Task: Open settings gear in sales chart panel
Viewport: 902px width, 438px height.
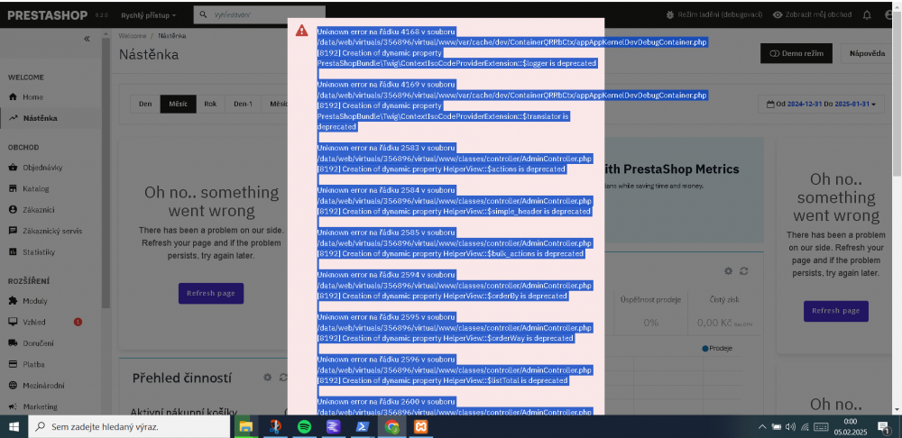Action: click(x=728, y=270)
